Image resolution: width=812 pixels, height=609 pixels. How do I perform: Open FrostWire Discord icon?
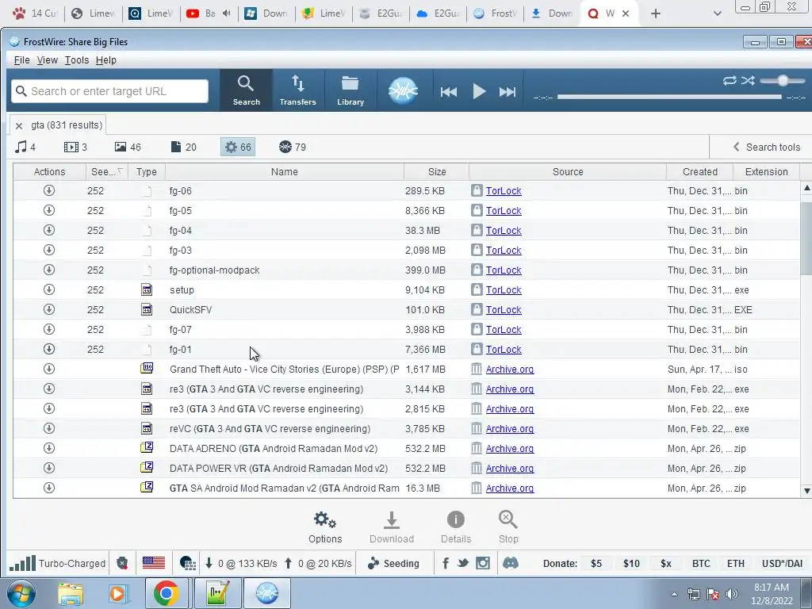510,563
